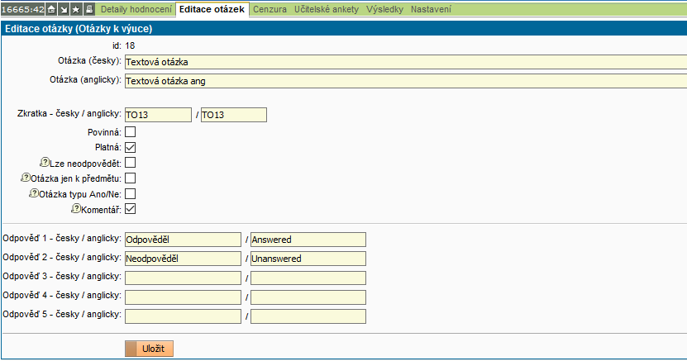Click the star favorites icon

76,9
